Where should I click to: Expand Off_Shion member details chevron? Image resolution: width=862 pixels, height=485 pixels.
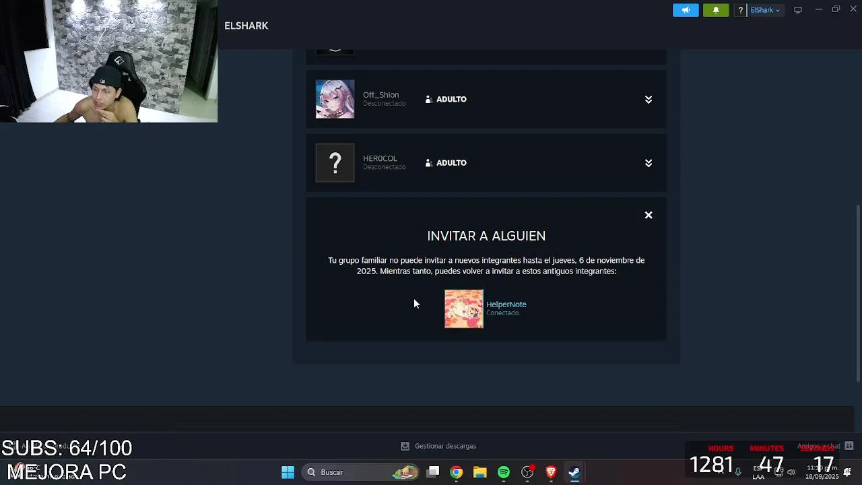pos(649,99)
